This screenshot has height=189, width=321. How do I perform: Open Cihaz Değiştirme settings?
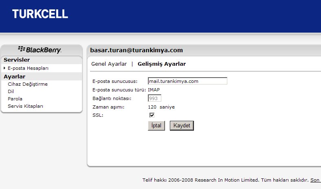point(28,84)
